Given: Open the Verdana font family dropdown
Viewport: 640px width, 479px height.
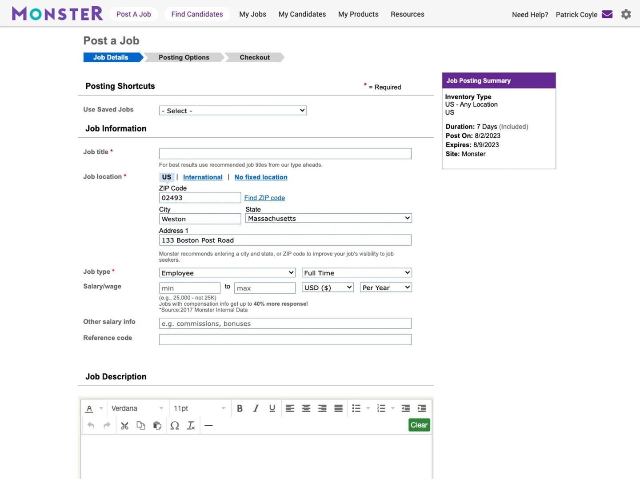Looking at the screenshot, I should [x=137, y=408].
